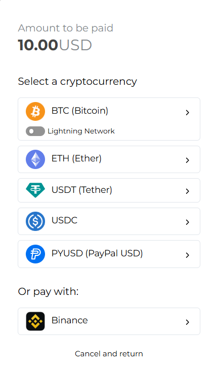Click the black Binance logo icon
Image resolution: width=216 pixels, height=368 pixels.
(35, 321)
